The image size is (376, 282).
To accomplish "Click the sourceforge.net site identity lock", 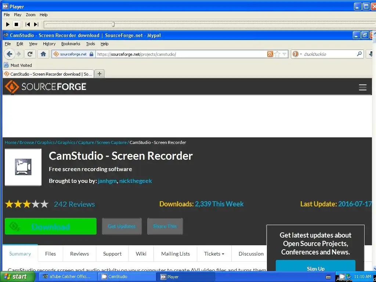I will pos(91,54).
